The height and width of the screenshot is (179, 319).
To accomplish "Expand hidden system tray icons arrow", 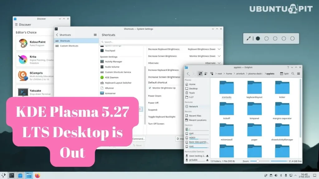I will coord(296,175).
